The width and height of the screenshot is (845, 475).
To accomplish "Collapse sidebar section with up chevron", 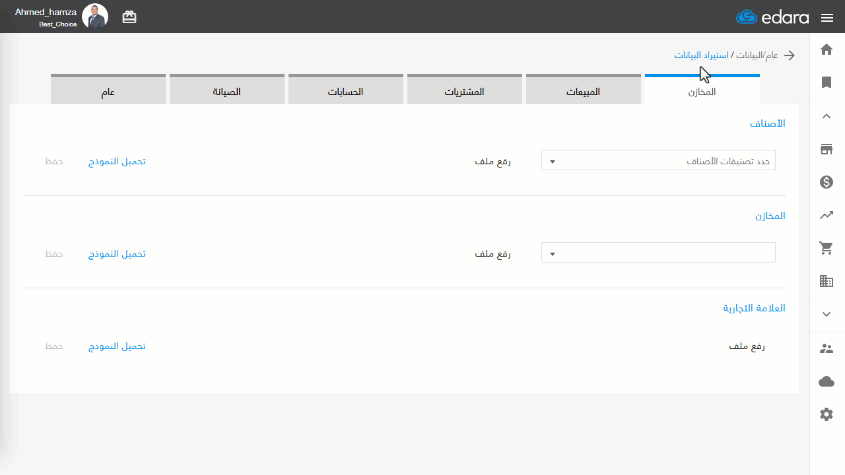I will pyautogui.click(x=827, y=116).
